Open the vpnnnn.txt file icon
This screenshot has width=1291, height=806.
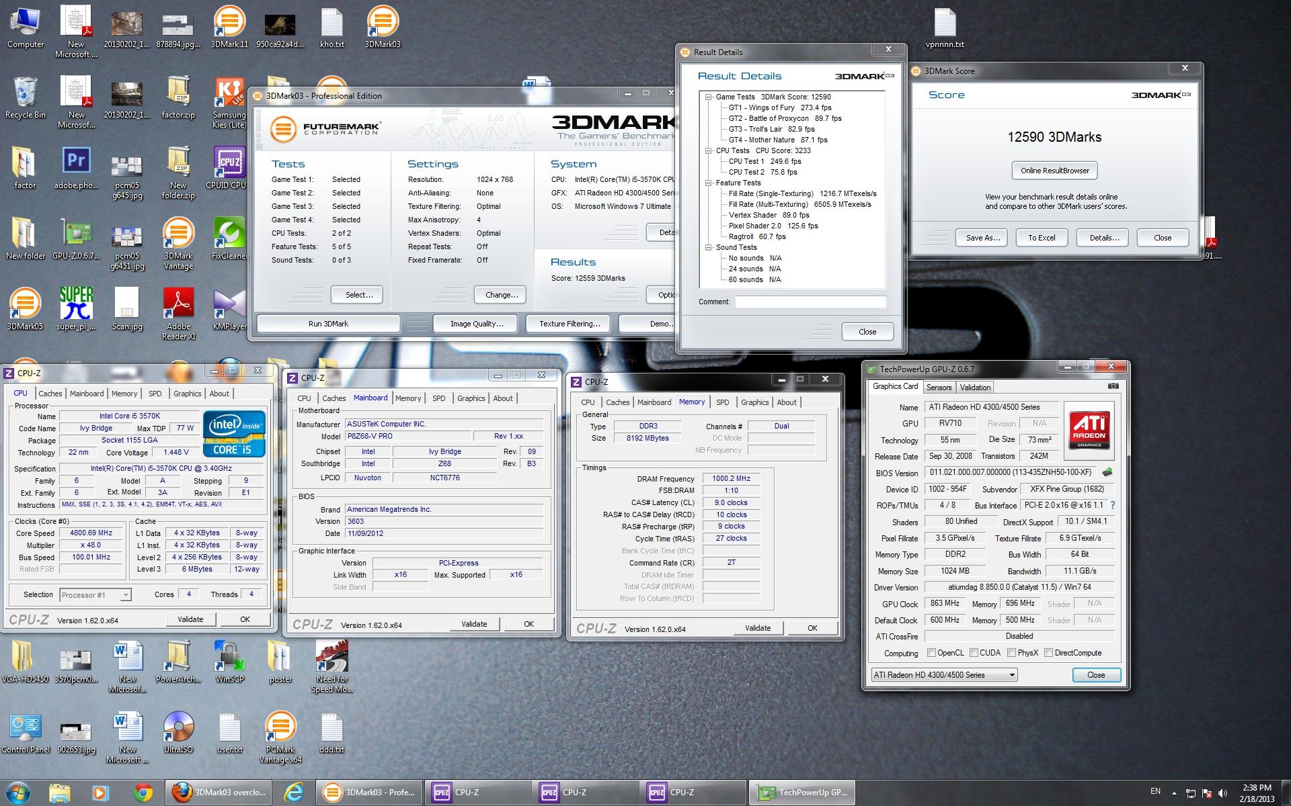coord(945,27)
